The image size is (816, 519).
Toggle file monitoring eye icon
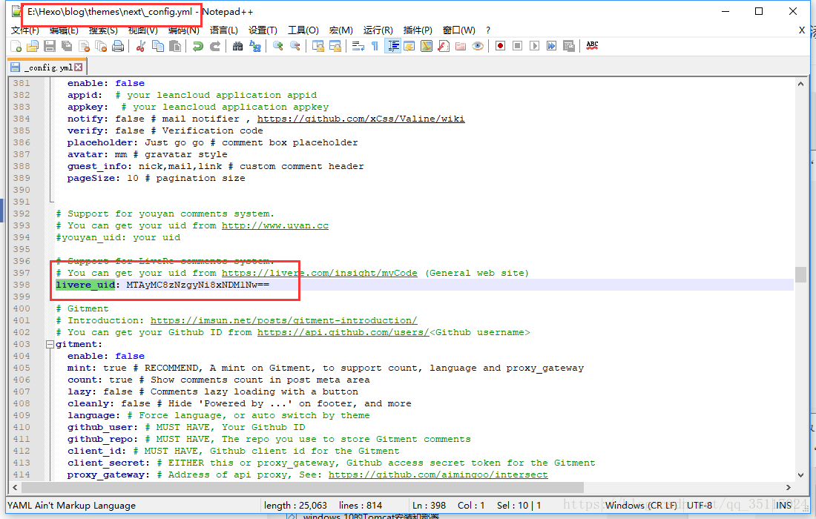[478, 46]
